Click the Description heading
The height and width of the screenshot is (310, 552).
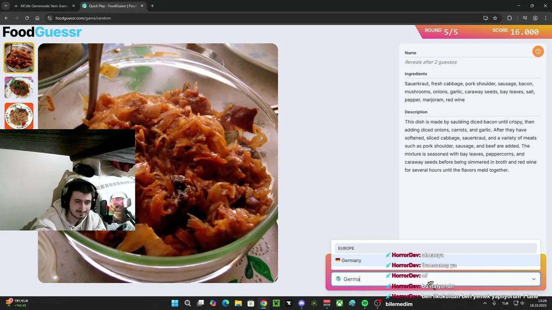(416, 112)
